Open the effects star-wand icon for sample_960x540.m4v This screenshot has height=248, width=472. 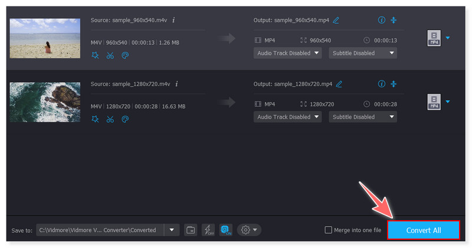(96, 56)
